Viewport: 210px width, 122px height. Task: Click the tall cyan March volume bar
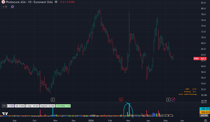coord(129,110)
